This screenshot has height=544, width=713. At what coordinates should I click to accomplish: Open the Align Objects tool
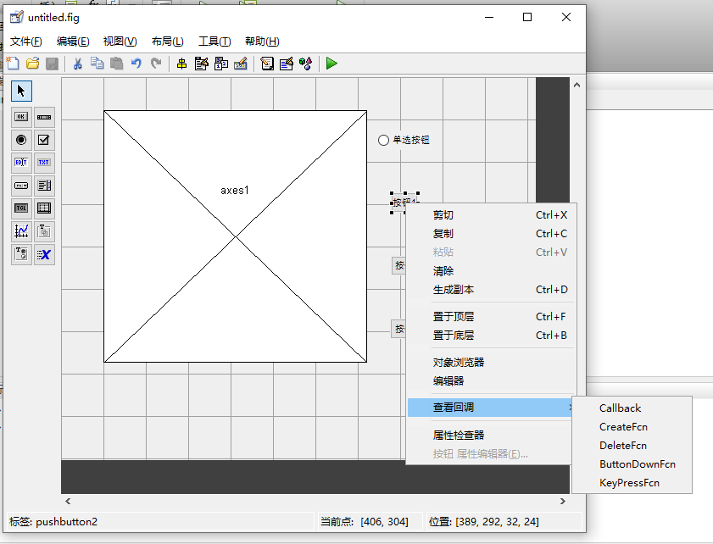[182, 64]
